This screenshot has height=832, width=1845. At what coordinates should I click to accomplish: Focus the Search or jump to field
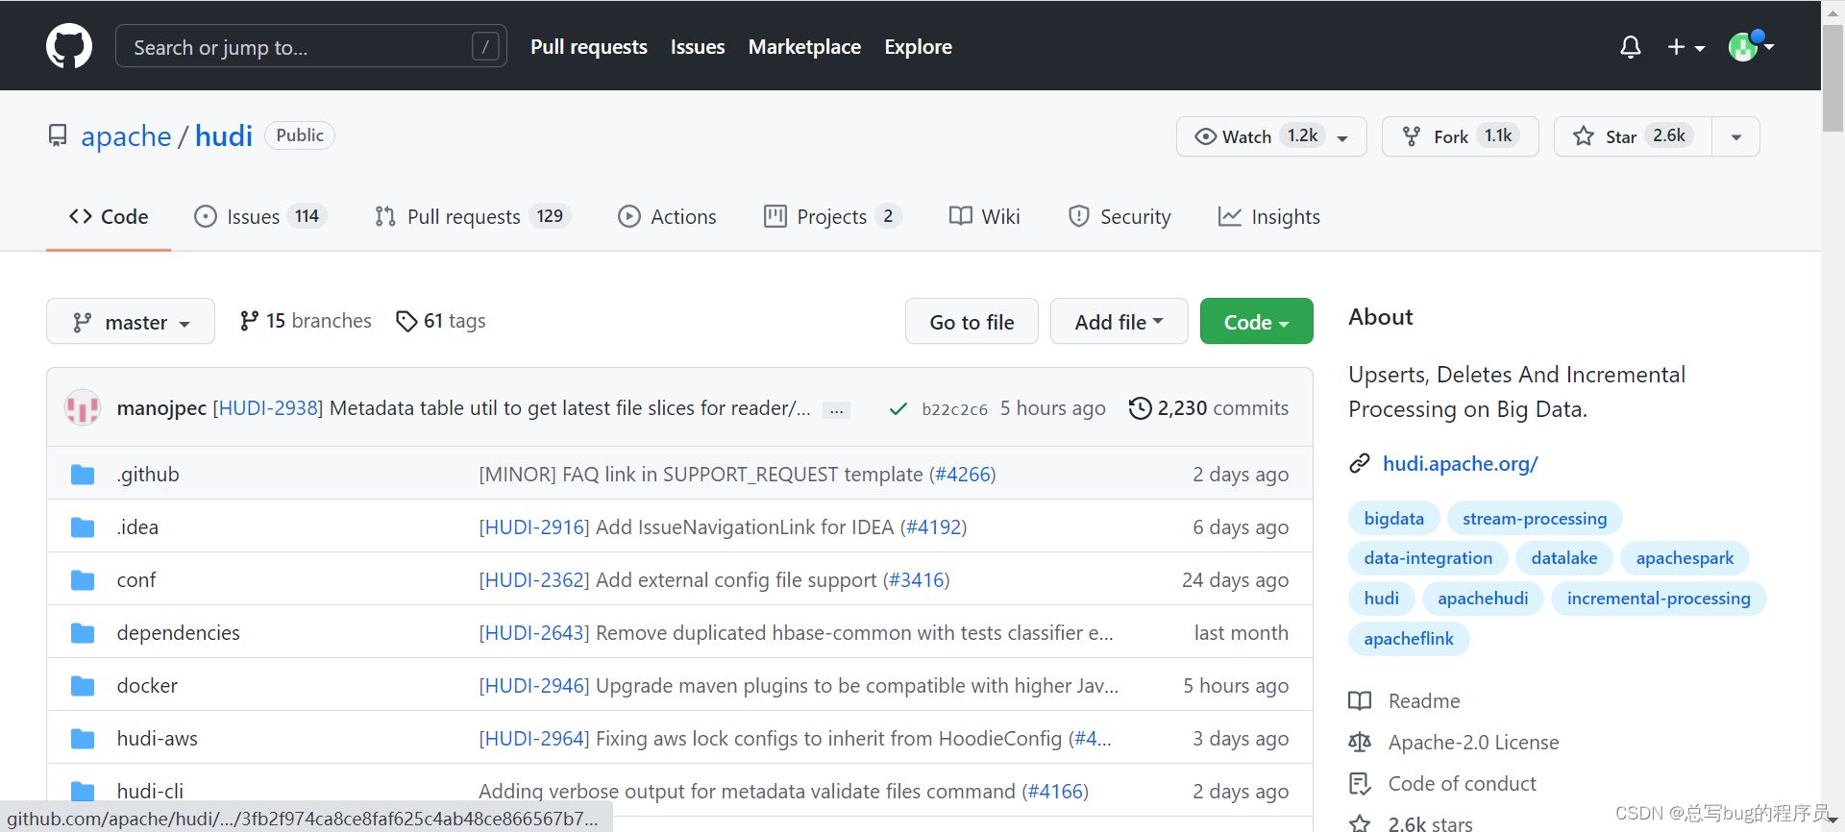click(x=310, y=46)
